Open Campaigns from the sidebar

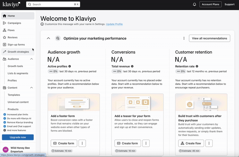18,23
